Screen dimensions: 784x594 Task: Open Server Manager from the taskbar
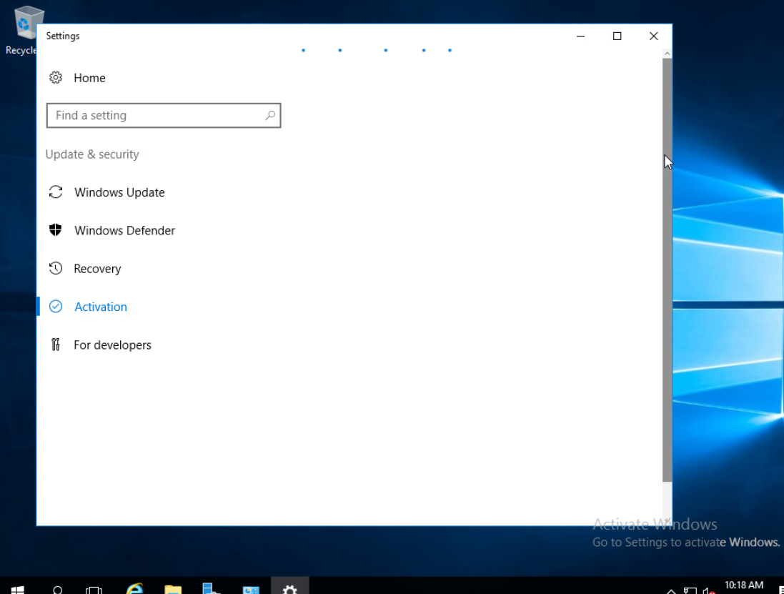click(212, 588)
